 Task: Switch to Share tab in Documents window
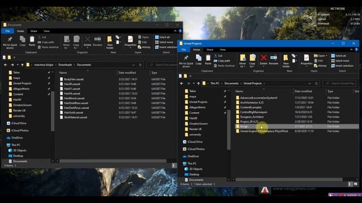[x=34, y=31]
